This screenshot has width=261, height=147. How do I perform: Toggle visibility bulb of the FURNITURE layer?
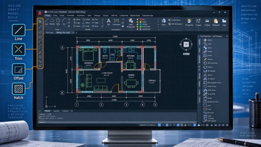[x=138, y=27]
